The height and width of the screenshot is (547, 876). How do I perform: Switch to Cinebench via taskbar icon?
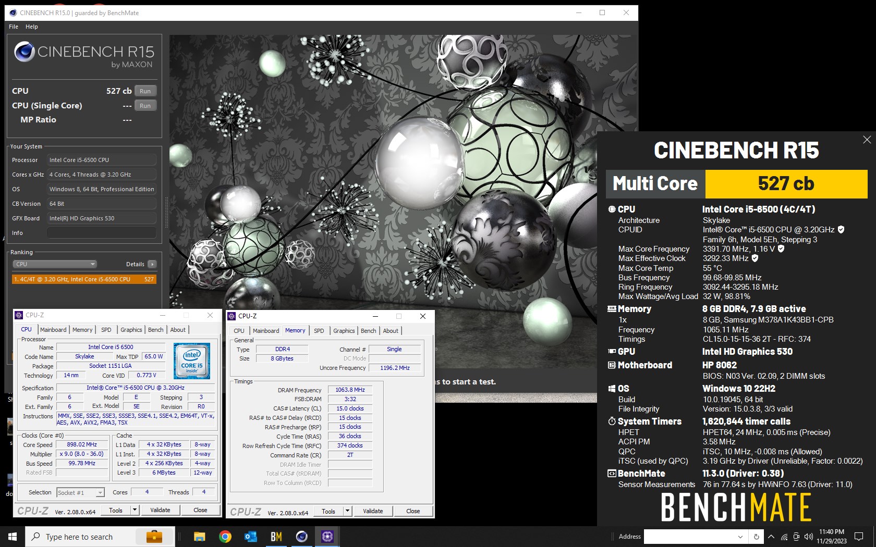[x=301, y=537]
